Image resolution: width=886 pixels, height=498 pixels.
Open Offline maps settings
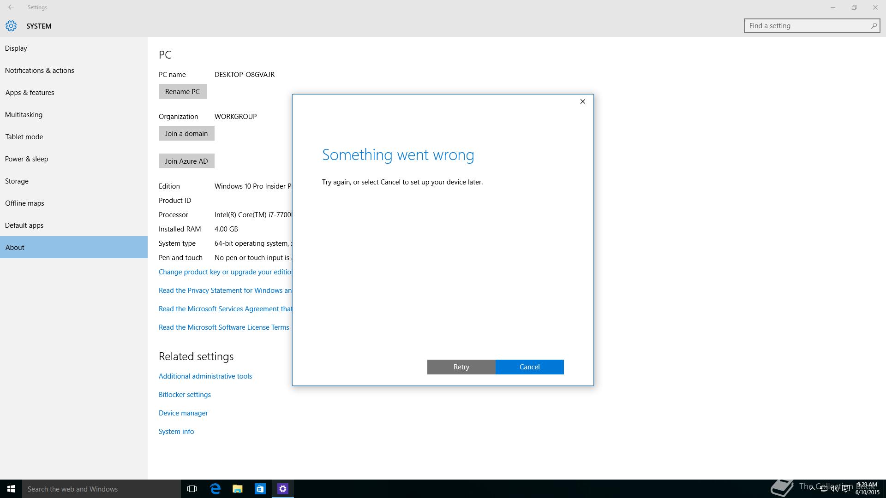[74, 203]
